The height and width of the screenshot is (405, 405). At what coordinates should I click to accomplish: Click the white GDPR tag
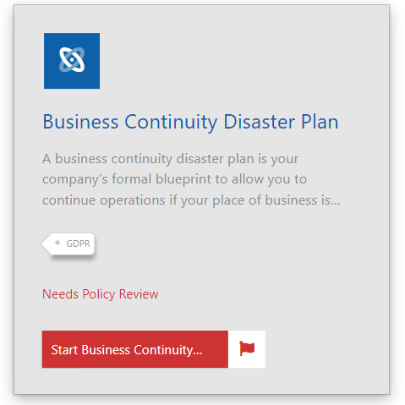[x=68, y=244]
